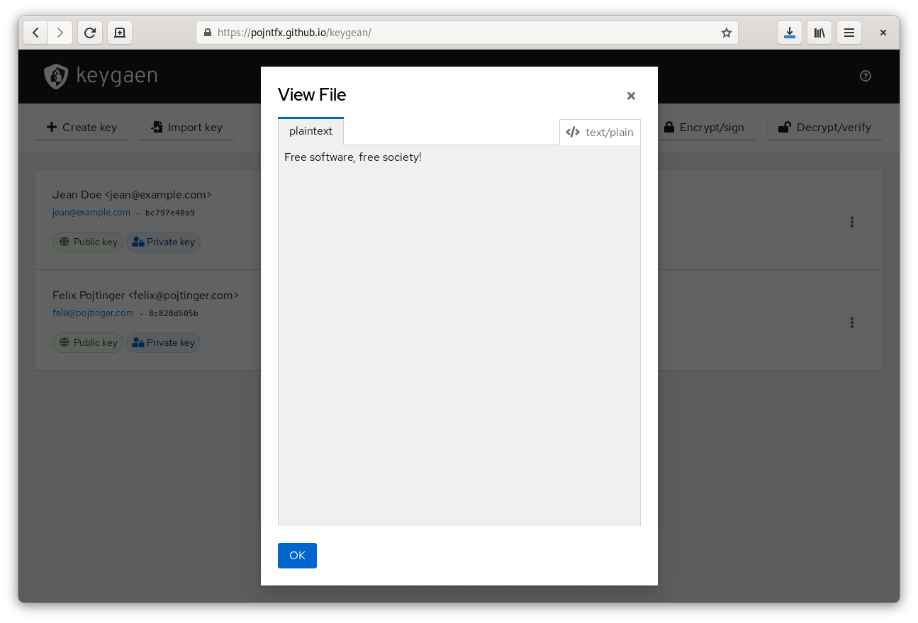
Task: Click the Decrypt/verify button
Action: (x=824, y=128)
